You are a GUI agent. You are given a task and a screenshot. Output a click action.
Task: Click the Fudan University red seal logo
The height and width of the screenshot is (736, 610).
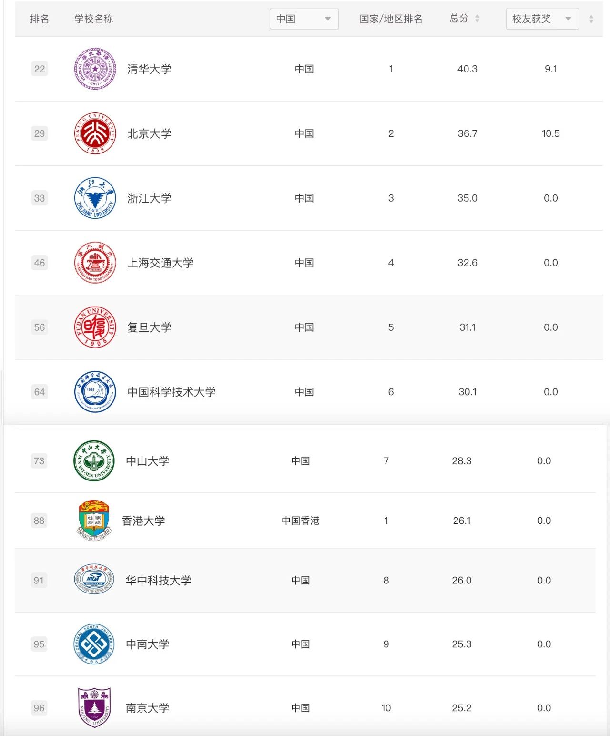(95, 327)
